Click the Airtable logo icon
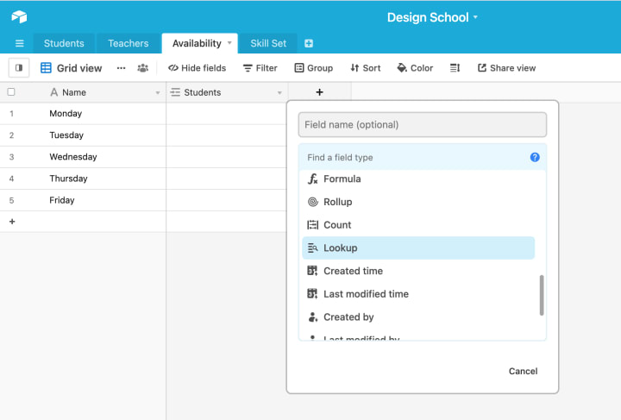621x420 pixels. tap(19, 16)
